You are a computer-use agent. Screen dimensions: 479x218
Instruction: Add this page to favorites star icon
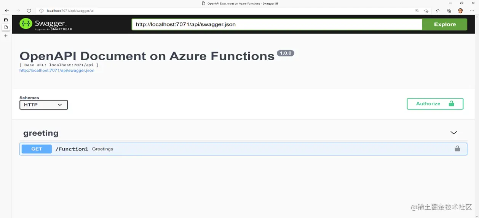tap(426, 11)
